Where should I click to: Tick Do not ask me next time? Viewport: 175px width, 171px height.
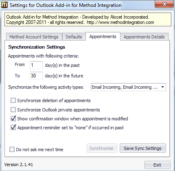click(x=12, y=150)
